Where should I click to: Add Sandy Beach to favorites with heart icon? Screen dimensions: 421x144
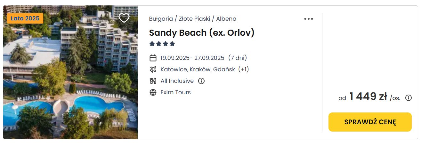124,18
